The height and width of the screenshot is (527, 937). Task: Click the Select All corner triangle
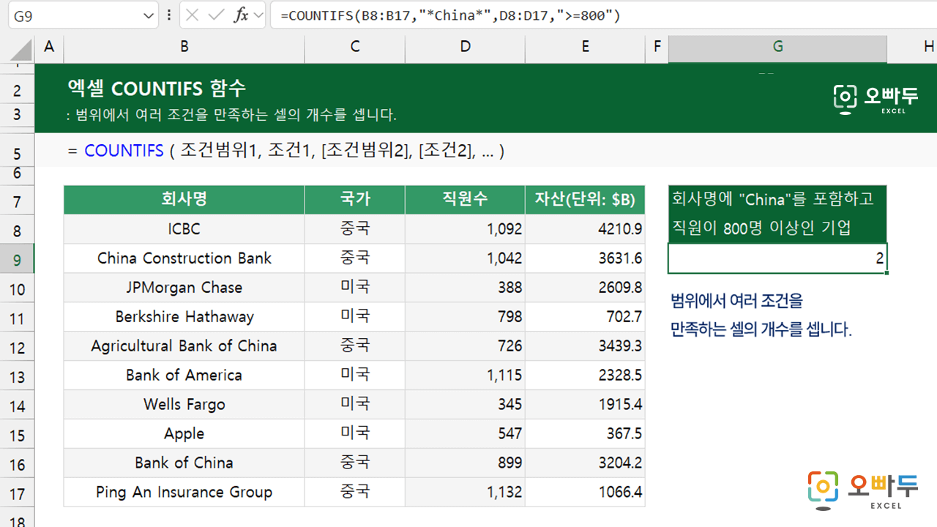(22, 49)
